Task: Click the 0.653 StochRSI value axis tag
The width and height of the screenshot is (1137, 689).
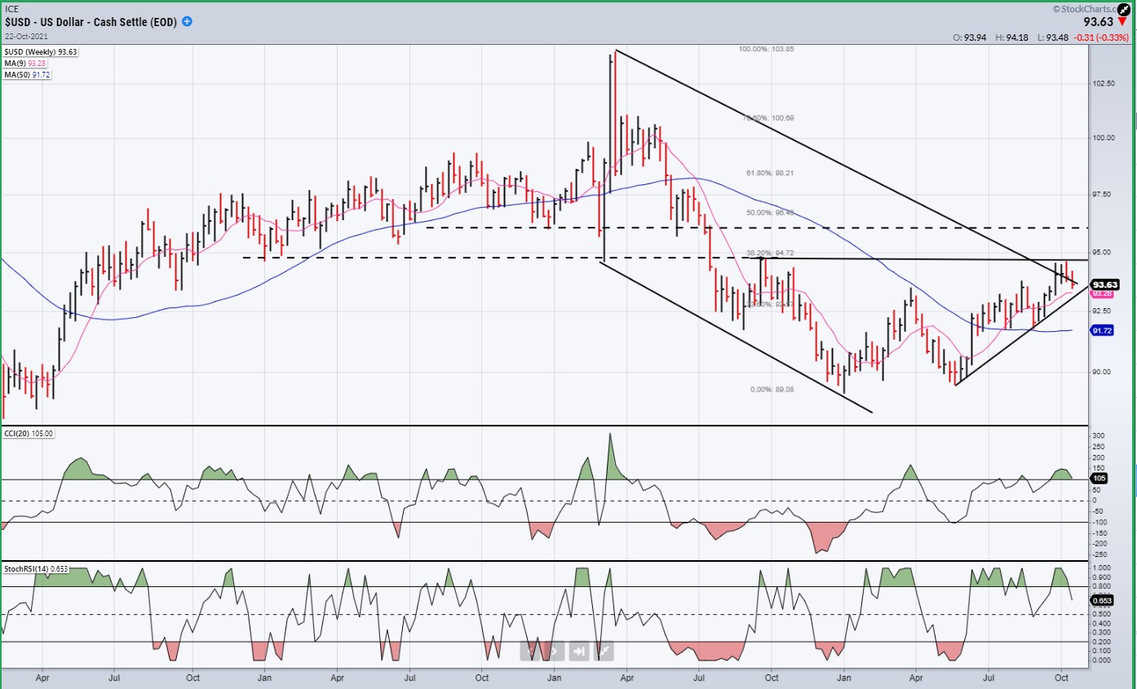Action: coord(1103,600)
